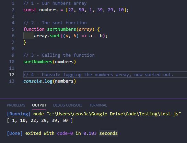Click 'console' on line 13
187x143 pixels.
point(33,81)
